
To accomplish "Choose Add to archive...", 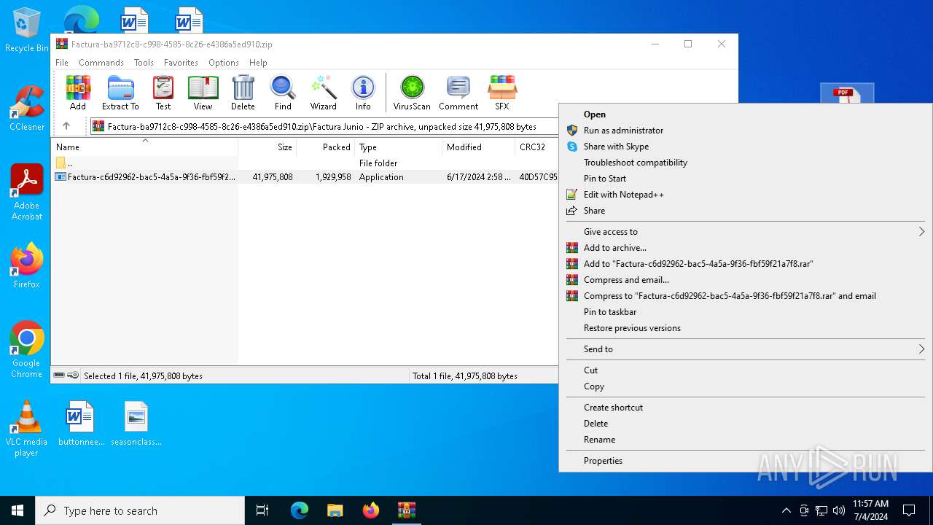I will [x=746, y=248].
